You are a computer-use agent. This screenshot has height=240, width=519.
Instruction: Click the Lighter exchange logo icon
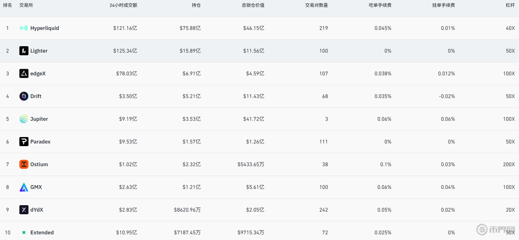pyautogui.click(x=24, y=51)
